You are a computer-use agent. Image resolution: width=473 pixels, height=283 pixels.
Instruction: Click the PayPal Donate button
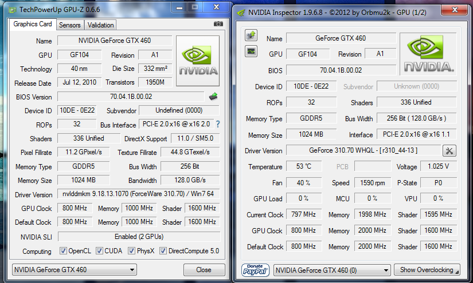click(x=255, y=270)
